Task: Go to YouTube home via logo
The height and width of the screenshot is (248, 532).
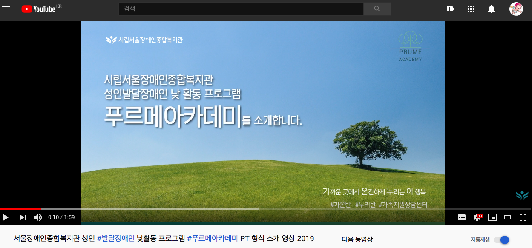Action: (x=39, y=9)
